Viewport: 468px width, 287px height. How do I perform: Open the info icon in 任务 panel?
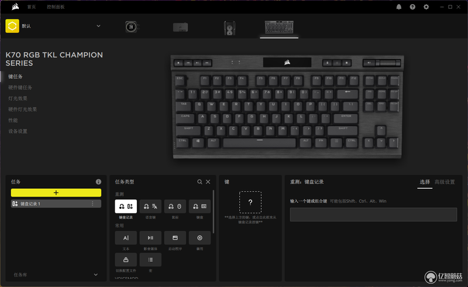point(98,182)
